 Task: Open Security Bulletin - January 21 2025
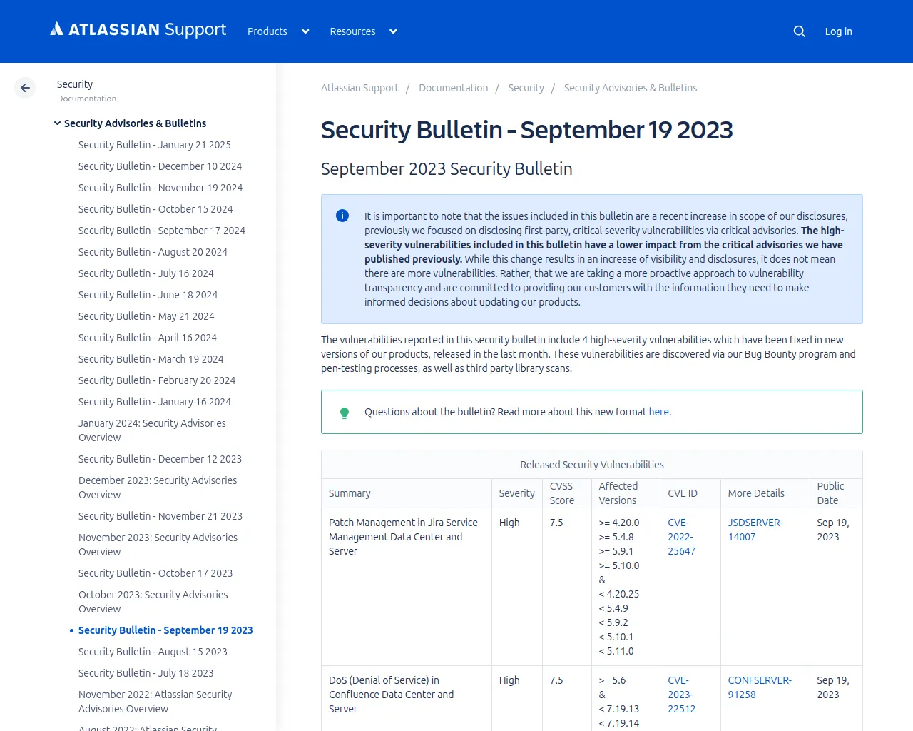click(x=155, y=145)
